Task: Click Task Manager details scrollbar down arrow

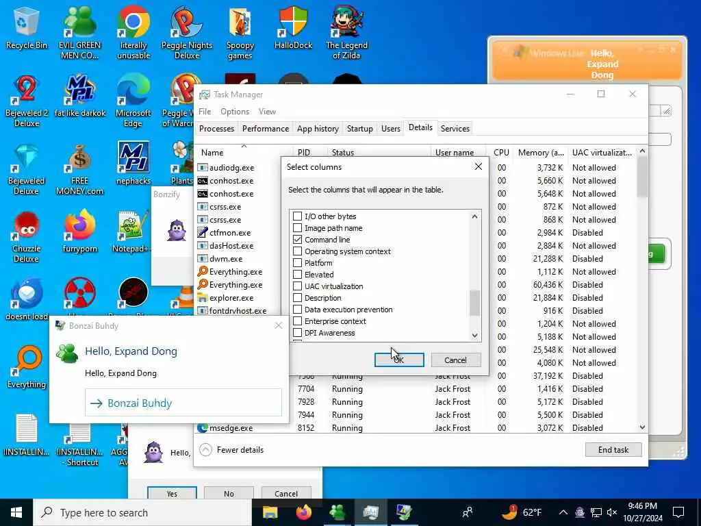Action: click(x=642, y=427)
